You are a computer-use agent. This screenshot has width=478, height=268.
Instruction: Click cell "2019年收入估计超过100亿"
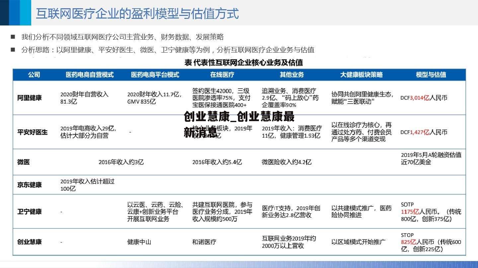pyautogui.click(x=87, y=185)
